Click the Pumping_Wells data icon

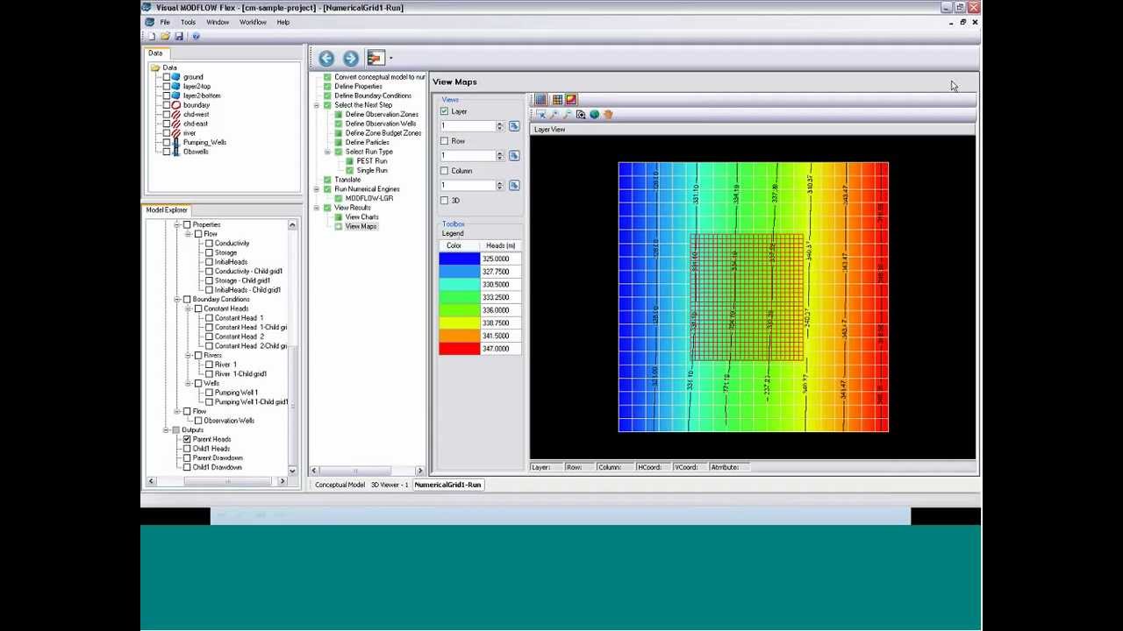point(176,142)
